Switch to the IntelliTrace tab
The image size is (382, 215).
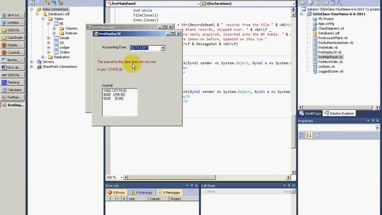pos(310,113)
